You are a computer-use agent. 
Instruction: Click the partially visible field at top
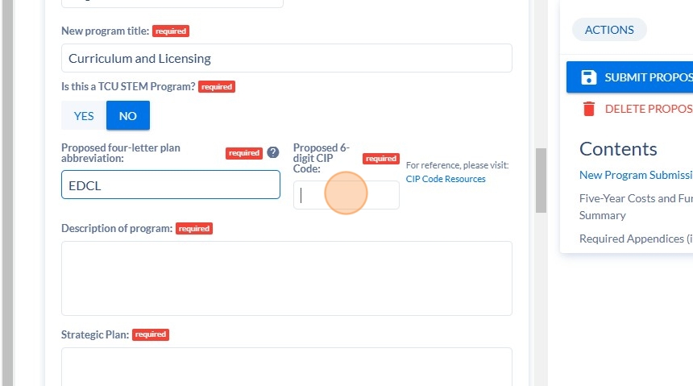(172, 3)
